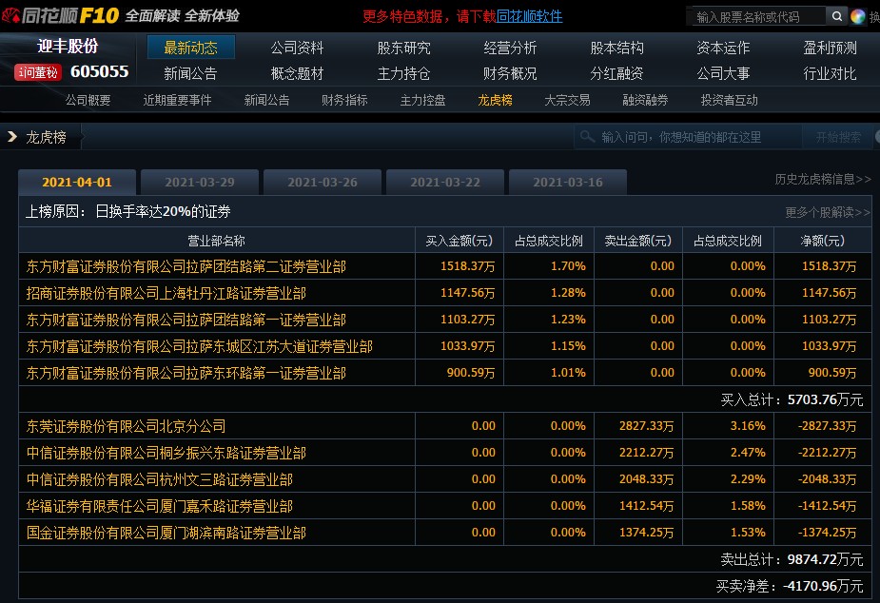Click the 开始搜索 button
The width and height of the screenshot is (880, 603).
838,137
